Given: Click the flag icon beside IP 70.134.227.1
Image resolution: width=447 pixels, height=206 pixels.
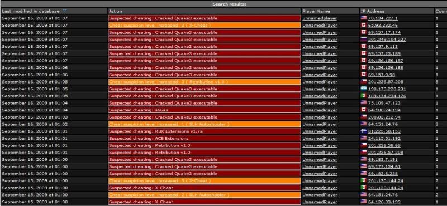Looking at the screenshot, I should coord(364,18).
